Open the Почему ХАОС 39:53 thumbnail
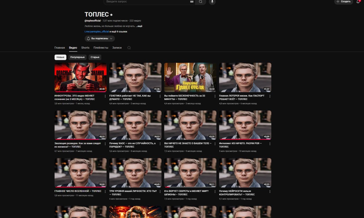This screenshot has width=364, height=218. 135,125
